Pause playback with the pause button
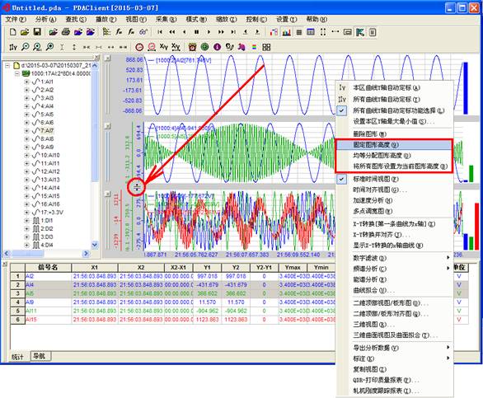This screenshot has width=483, height=398. 196,32
